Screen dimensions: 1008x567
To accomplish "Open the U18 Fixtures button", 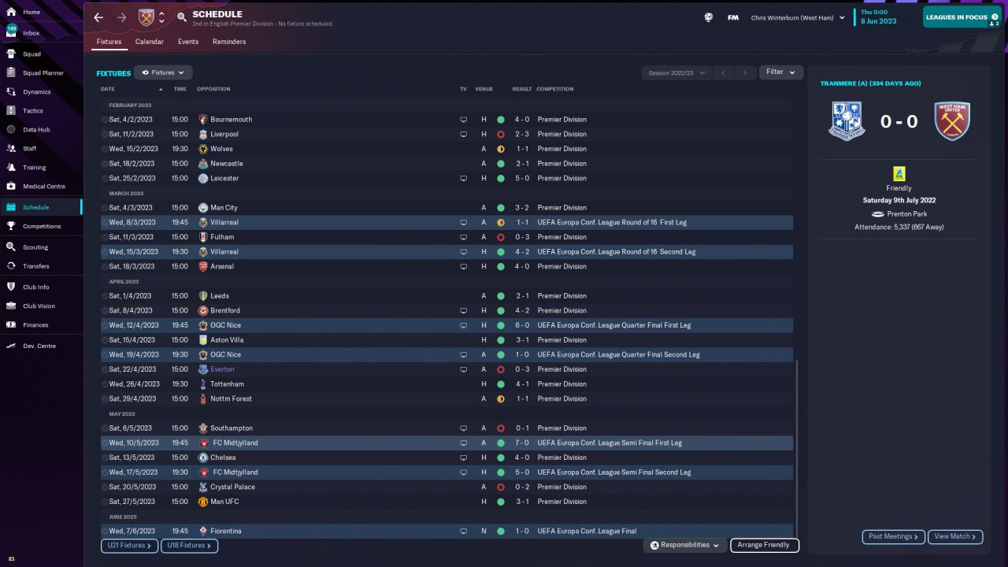I will coord(189,545).
